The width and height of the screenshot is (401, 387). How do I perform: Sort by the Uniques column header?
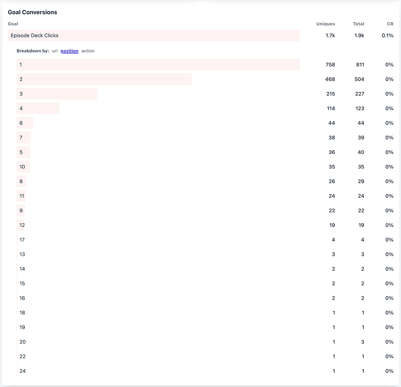tap(325, 24)
